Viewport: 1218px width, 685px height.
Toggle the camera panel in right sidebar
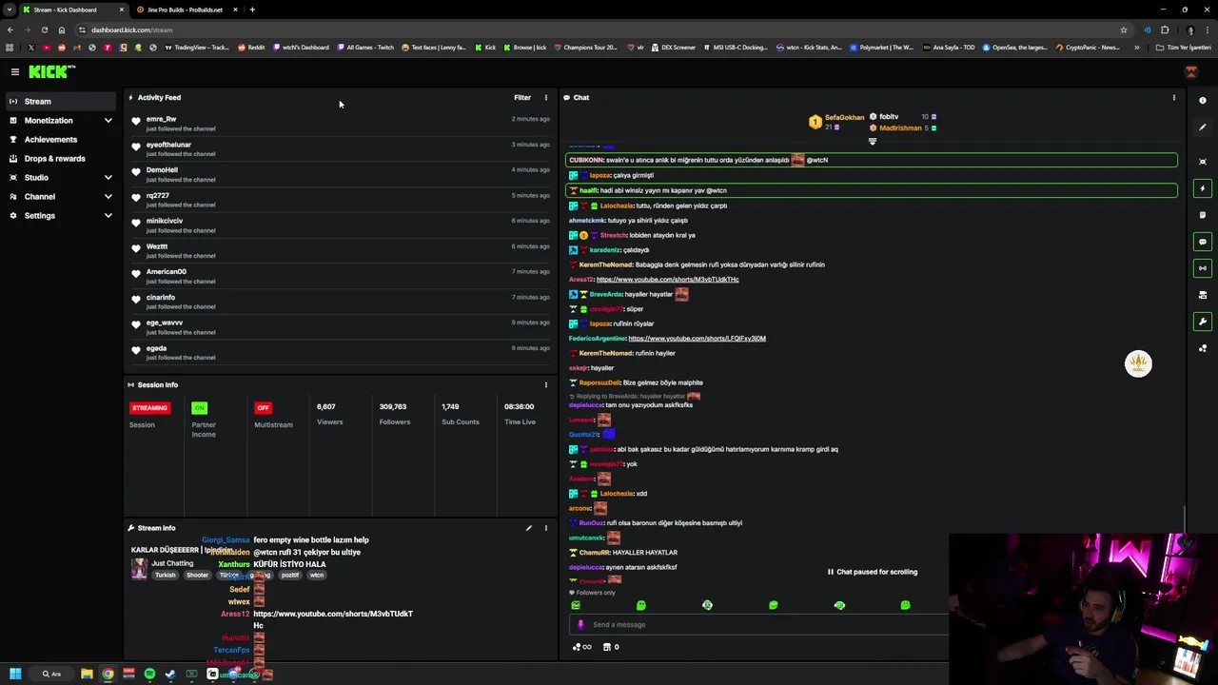tap(1203, 295)
